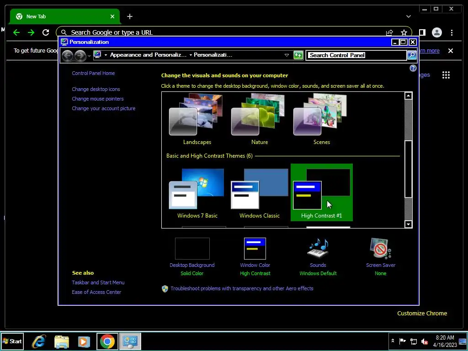Apply the Windows 7 Basic theme

click(197, 192)
